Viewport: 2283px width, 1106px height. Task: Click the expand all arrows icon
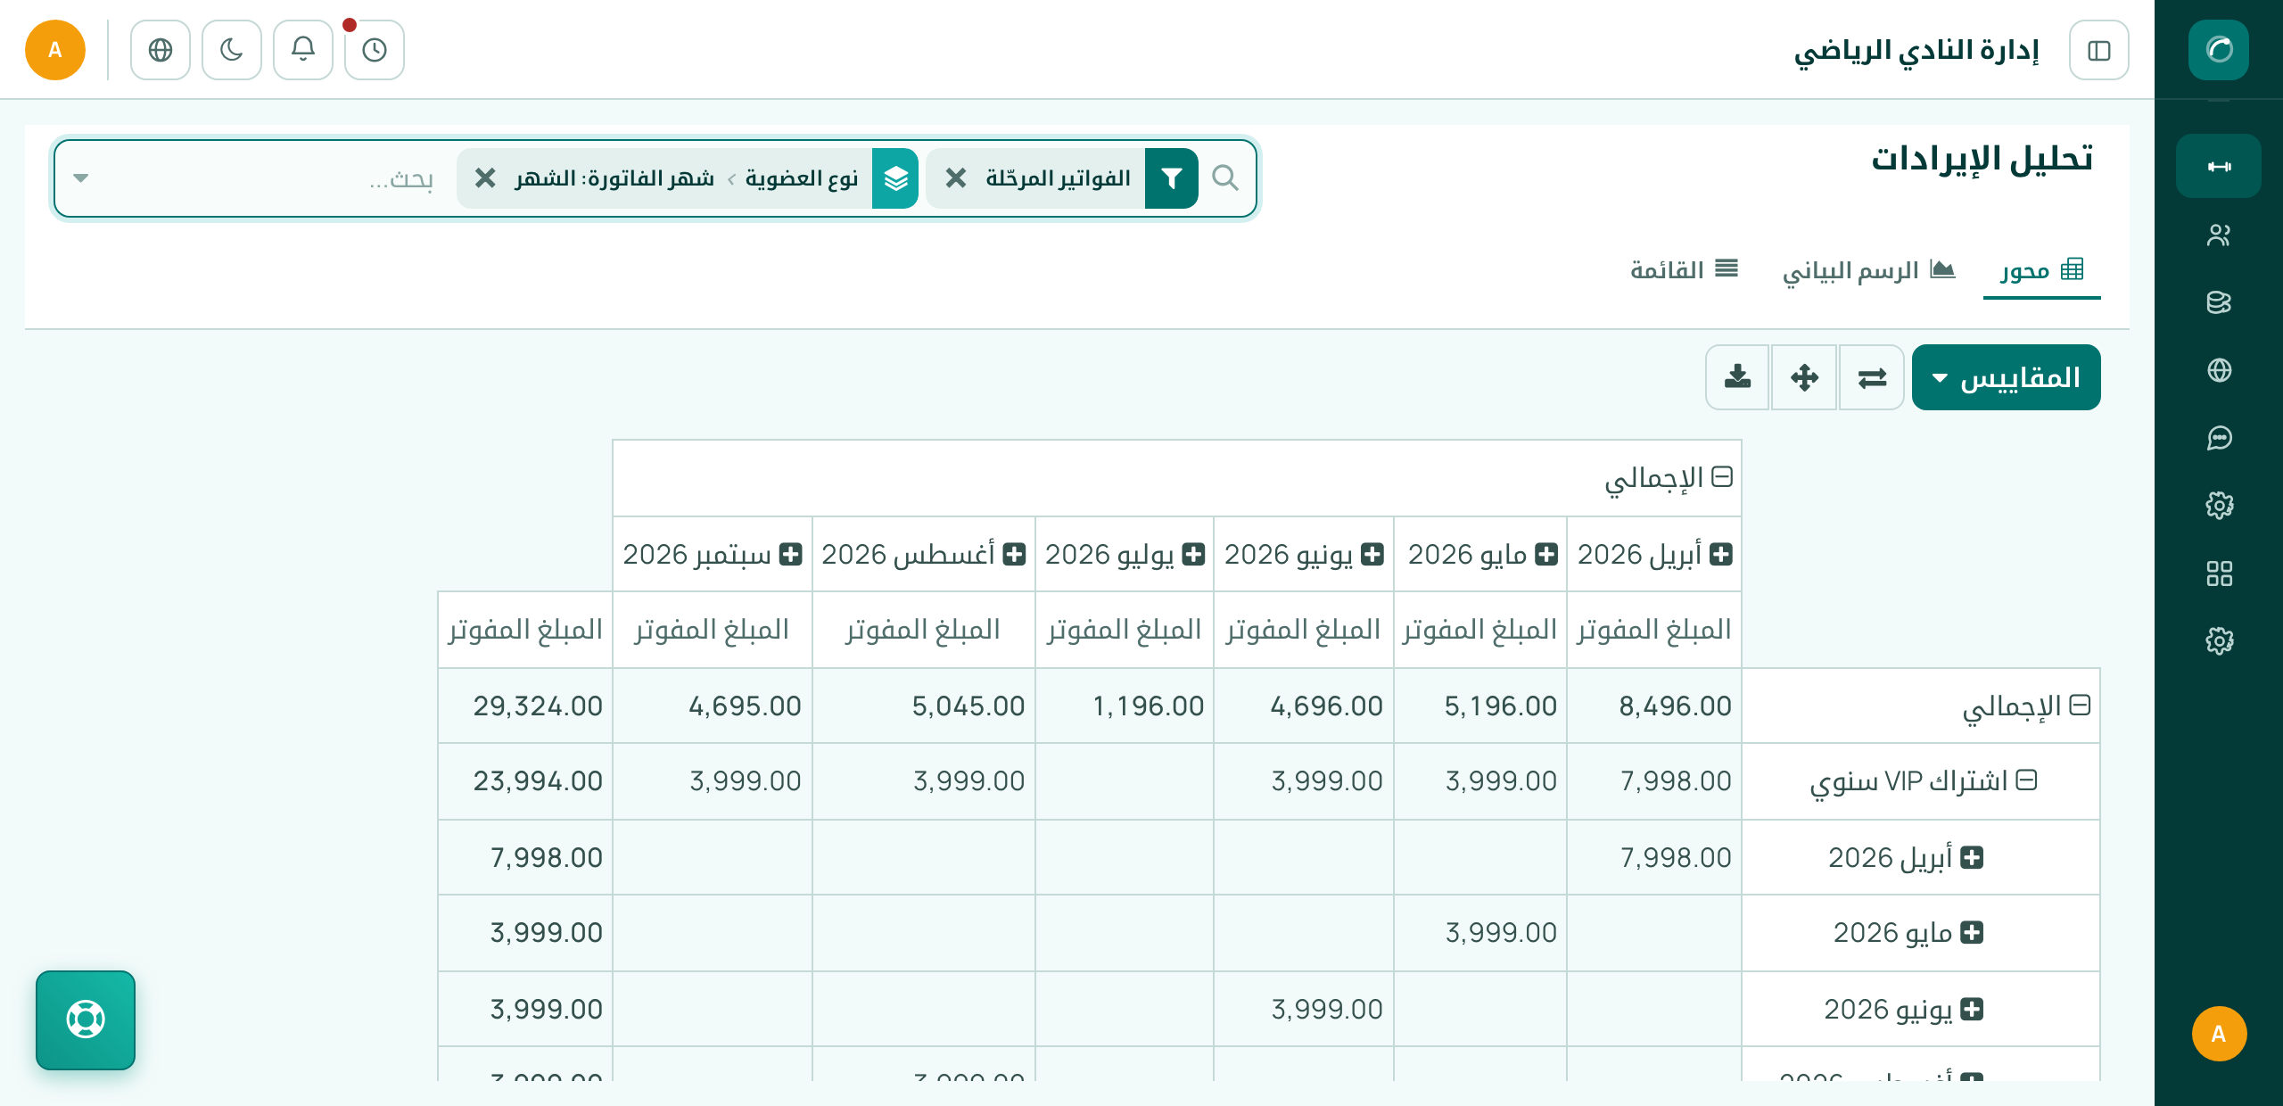(1804, 377)
